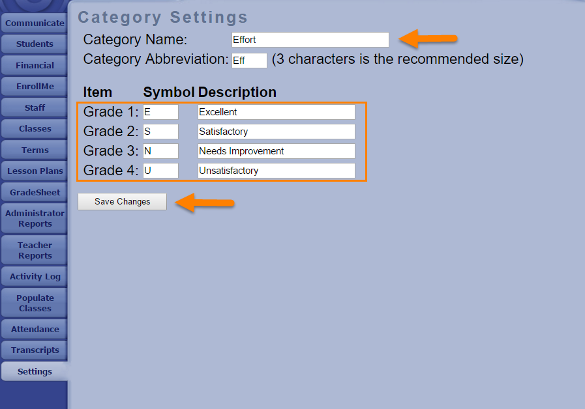Select the EnrollMe sidebar item

tap(35, 86)
